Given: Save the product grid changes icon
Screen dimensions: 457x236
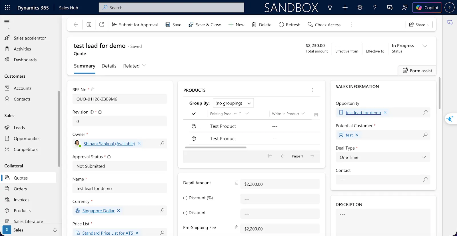Looking at the screenshot, I should [316, 115].
